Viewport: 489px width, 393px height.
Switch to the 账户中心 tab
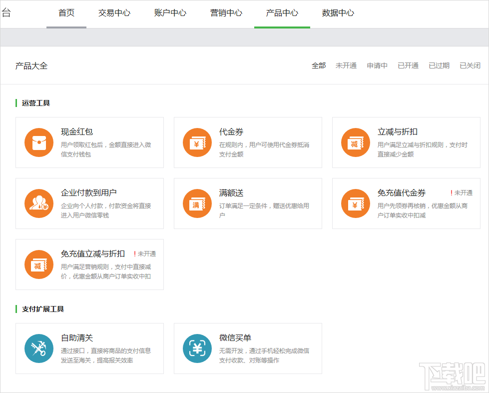[x=170, y=13]
